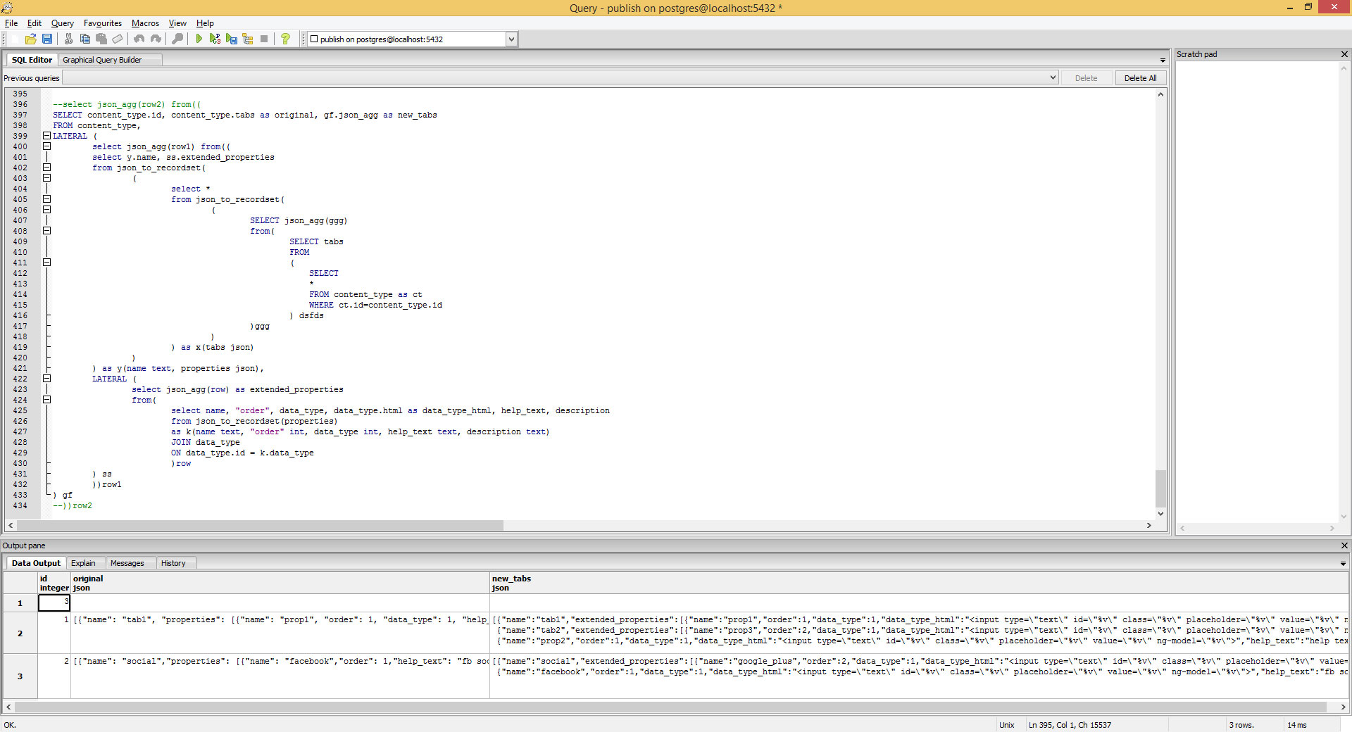Open the View menu
Image resolution: width=1352 pixels, height=732 pixels.
177,23
